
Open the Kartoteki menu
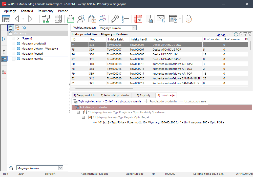click(x=27, y=11)
